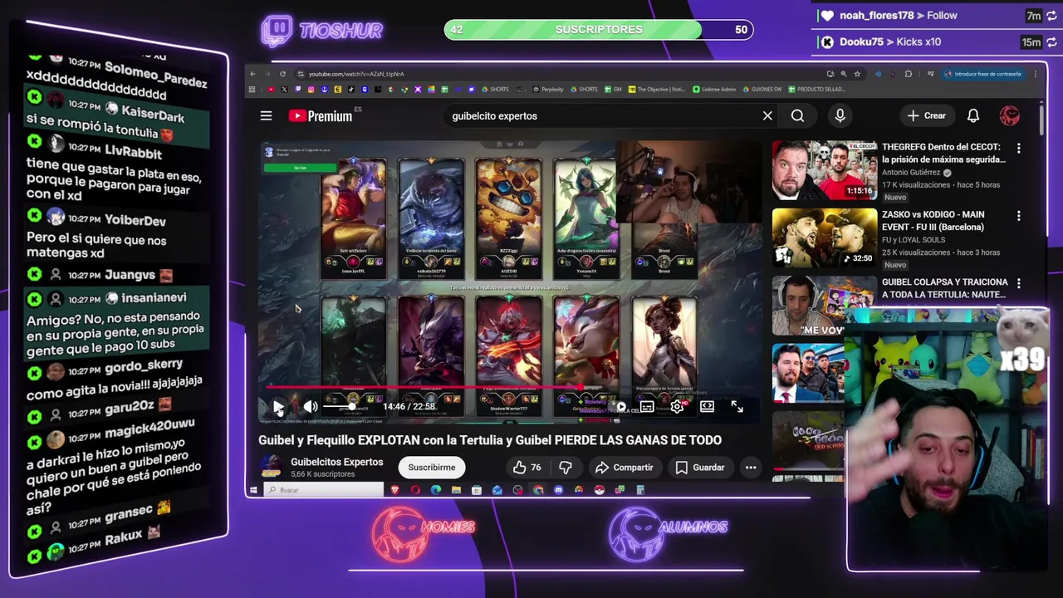This screenshot has height=598, width=1063.
Task: Open ZASKO vs KODIGO video thumbnail
Action: pyautogui.click(x=824, y=238)
